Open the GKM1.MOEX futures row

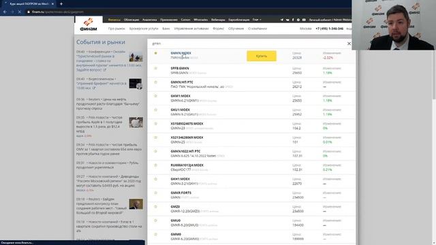251,98
